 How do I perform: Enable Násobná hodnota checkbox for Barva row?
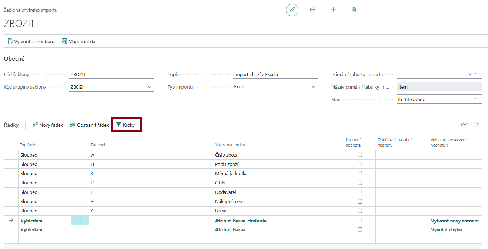pos(360,211)
